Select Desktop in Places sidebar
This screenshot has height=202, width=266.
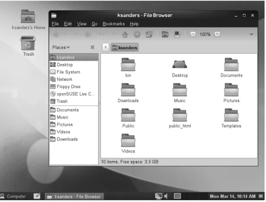pos(74,65)
